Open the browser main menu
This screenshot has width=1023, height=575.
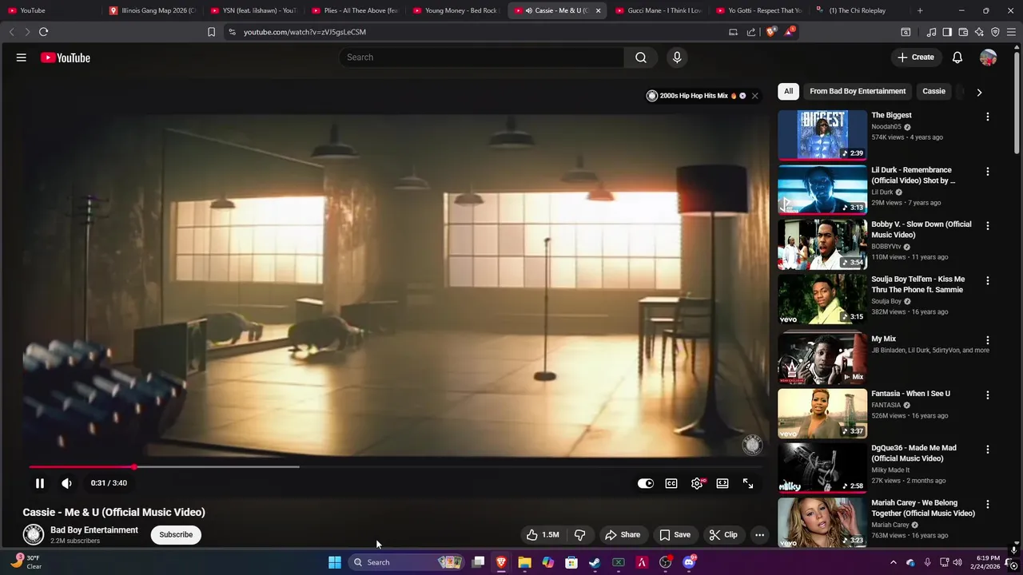pos(1011,32)
